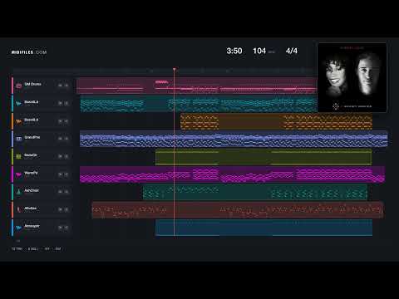This screenshot has width=399, height=299.
Task: Solo the GrandPno track
Action: [x=66, y=139]
